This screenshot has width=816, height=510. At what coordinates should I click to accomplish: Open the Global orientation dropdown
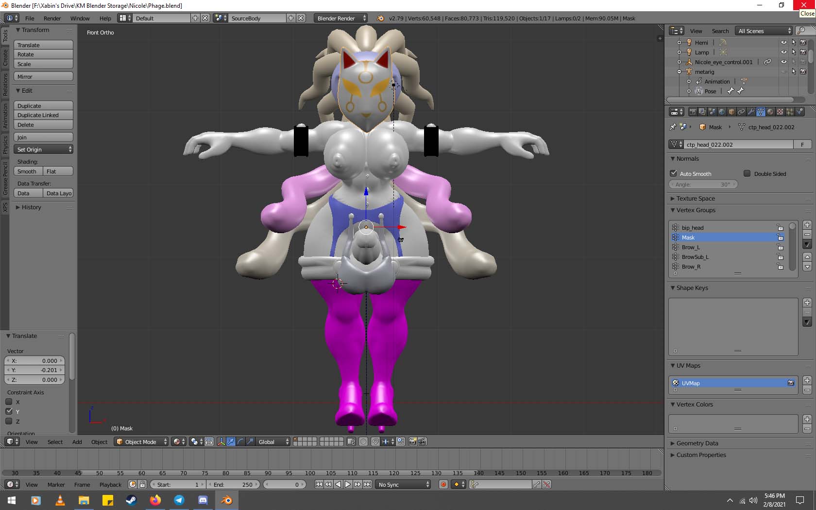click(x=273, y=442)
